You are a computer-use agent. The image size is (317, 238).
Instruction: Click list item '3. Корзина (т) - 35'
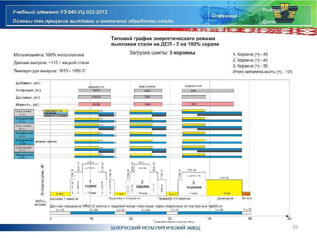click(x=250, y=66)
